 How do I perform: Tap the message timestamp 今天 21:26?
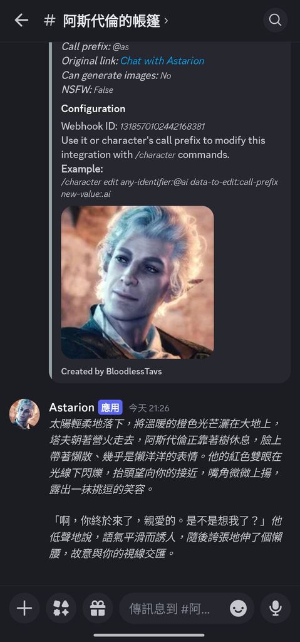pos(149,408)
